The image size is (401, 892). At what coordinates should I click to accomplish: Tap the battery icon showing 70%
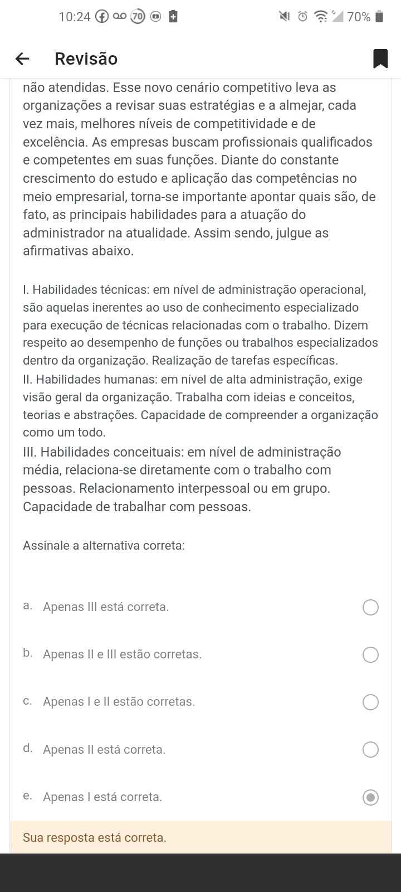(x=379, y=17)
